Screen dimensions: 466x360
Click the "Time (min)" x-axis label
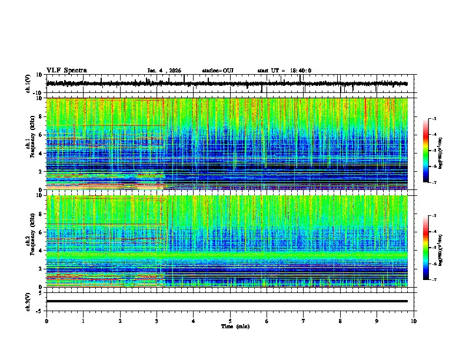click(x=235, y=326)
